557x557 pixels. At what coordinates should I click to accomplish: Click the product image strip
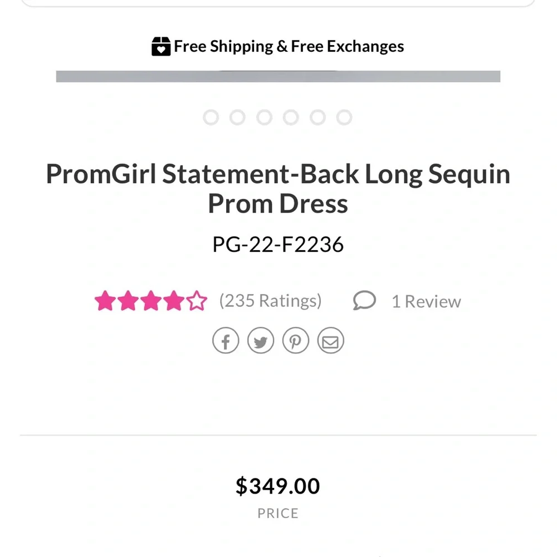tap(278, 76)
